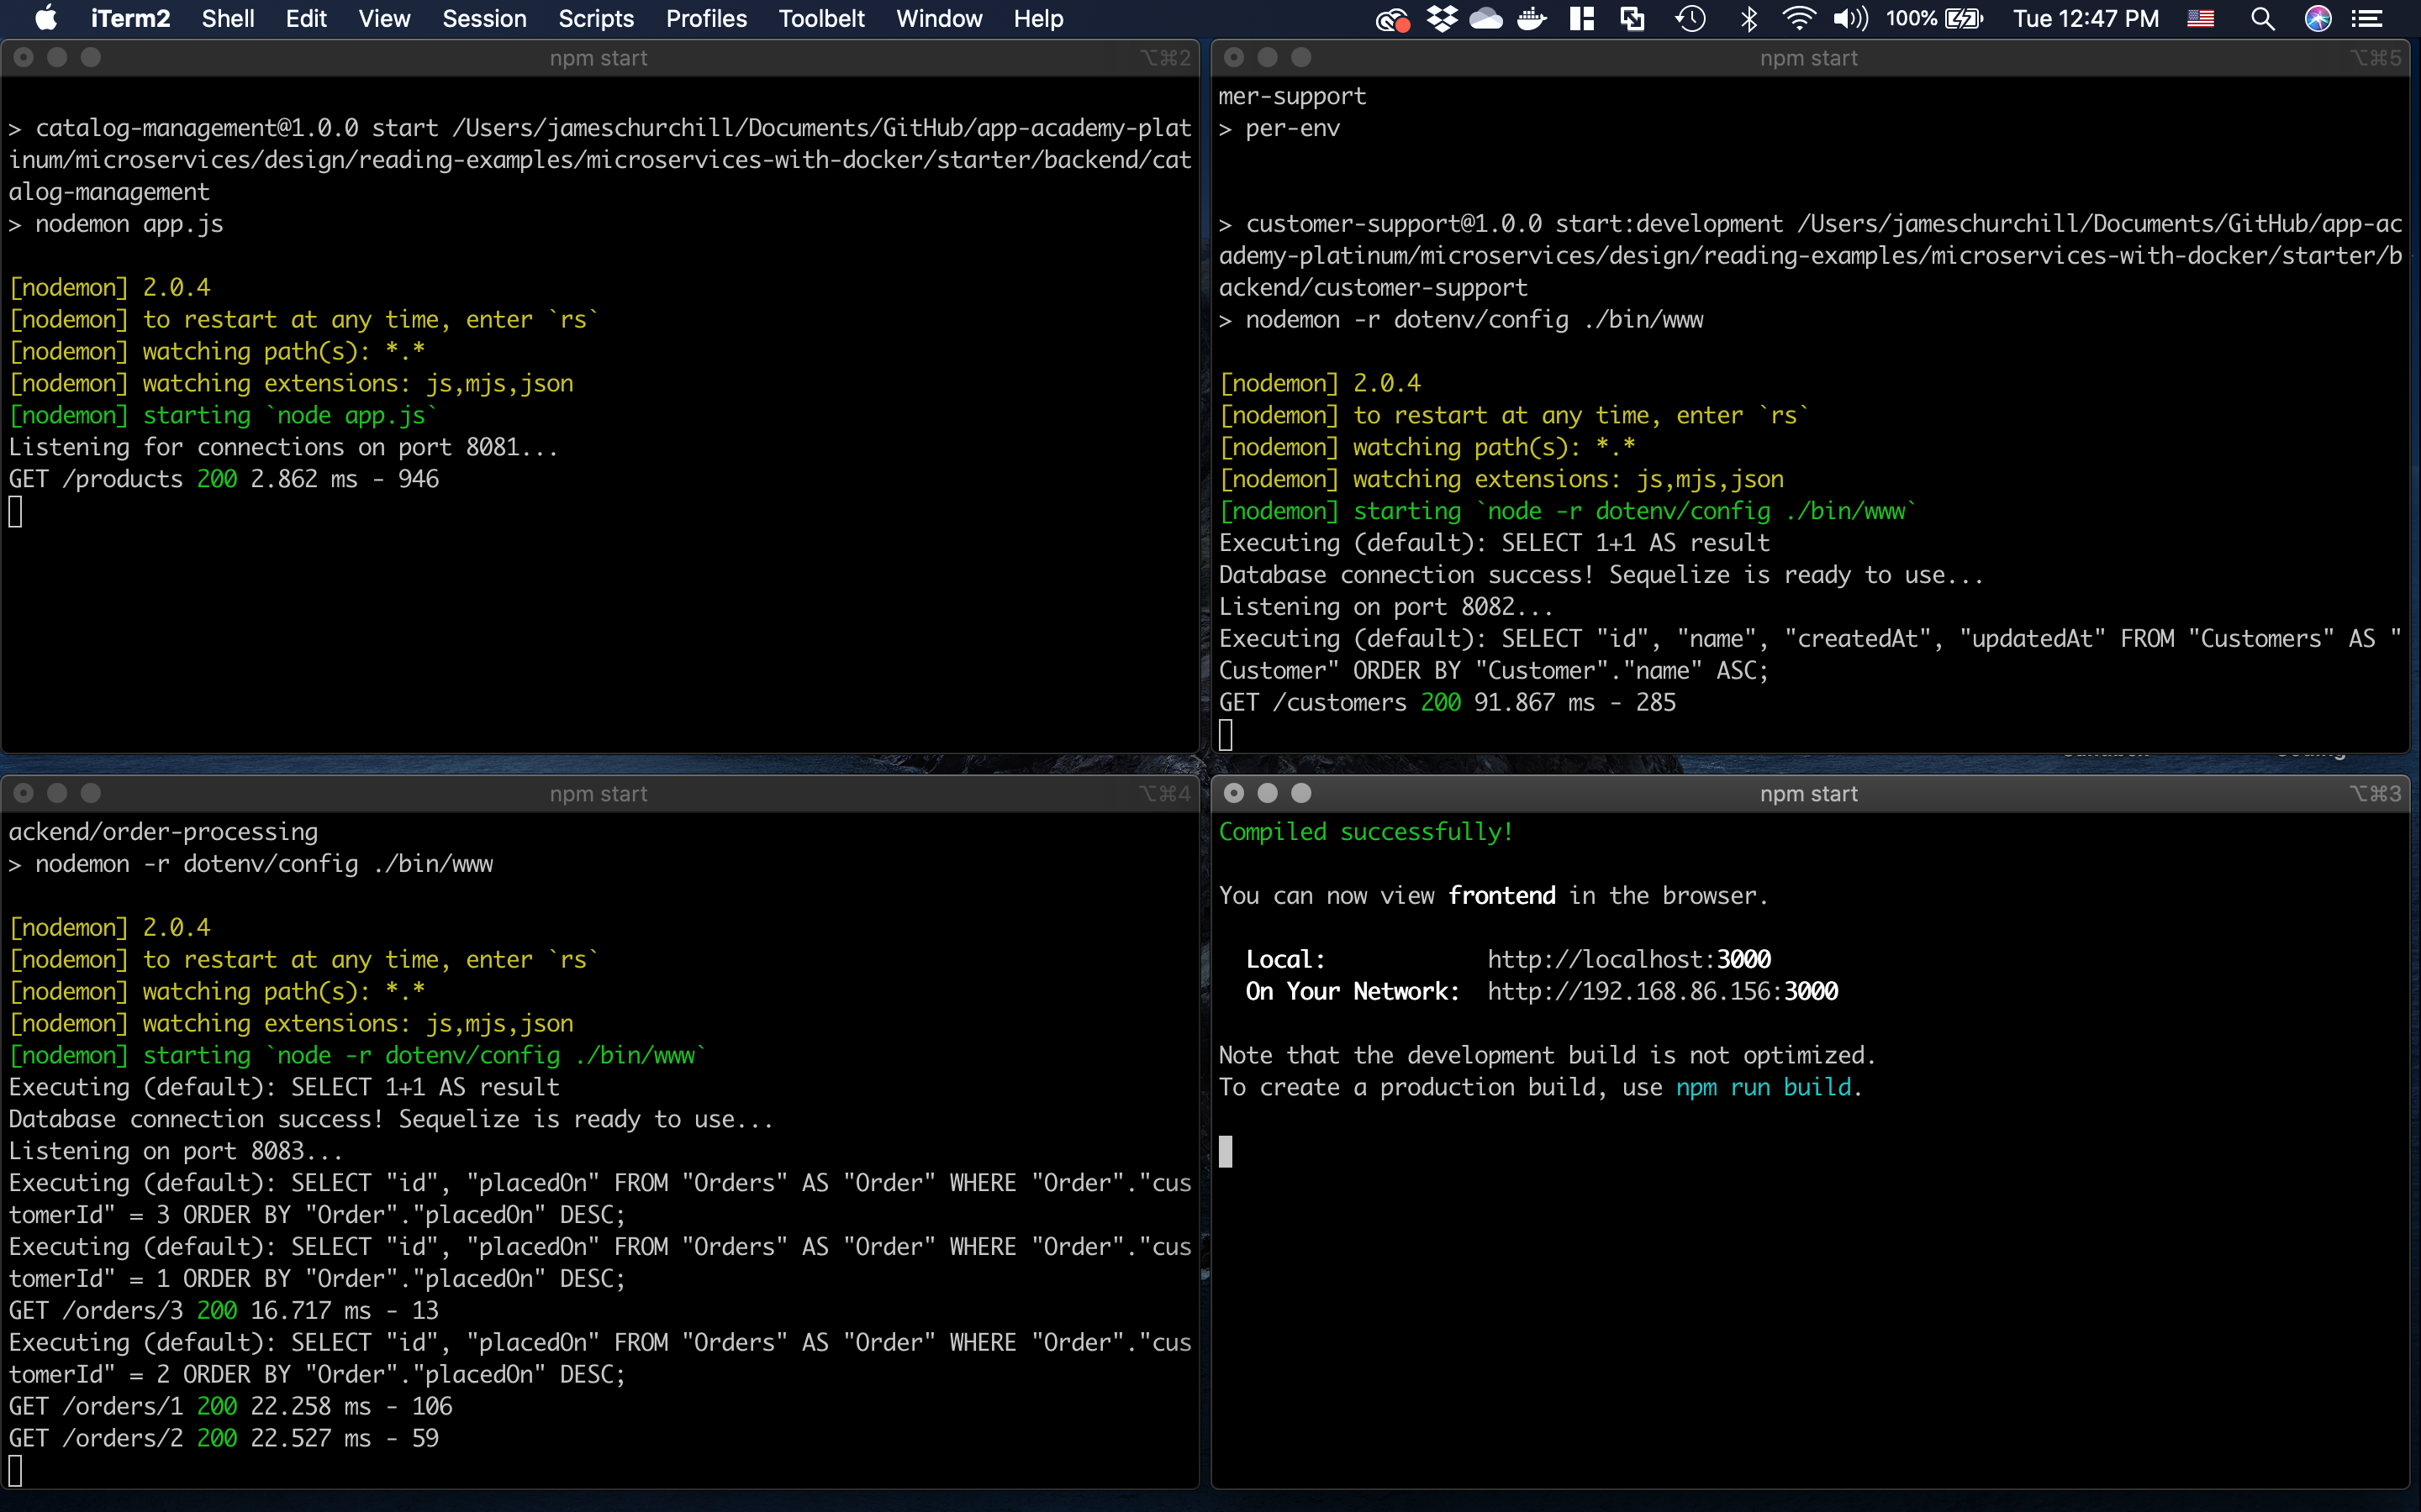This screenshot has width=2421, height=1512.
Task: Click 'Listening on port 8083...' line
Action: (x=176, y=1151)
